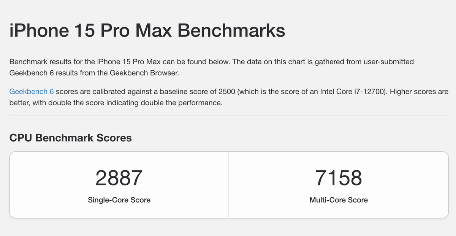This screenshot has width=456, height=236.
Task: Click the iPhone 15 Pro Max Benchmarks heading
Action: click(x=147, y=30)
